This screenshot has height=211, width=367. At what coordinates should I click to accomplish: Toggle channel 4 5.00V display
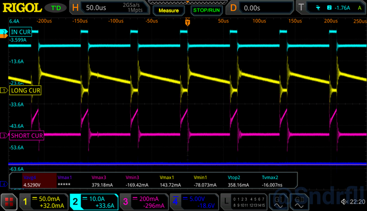194,202
